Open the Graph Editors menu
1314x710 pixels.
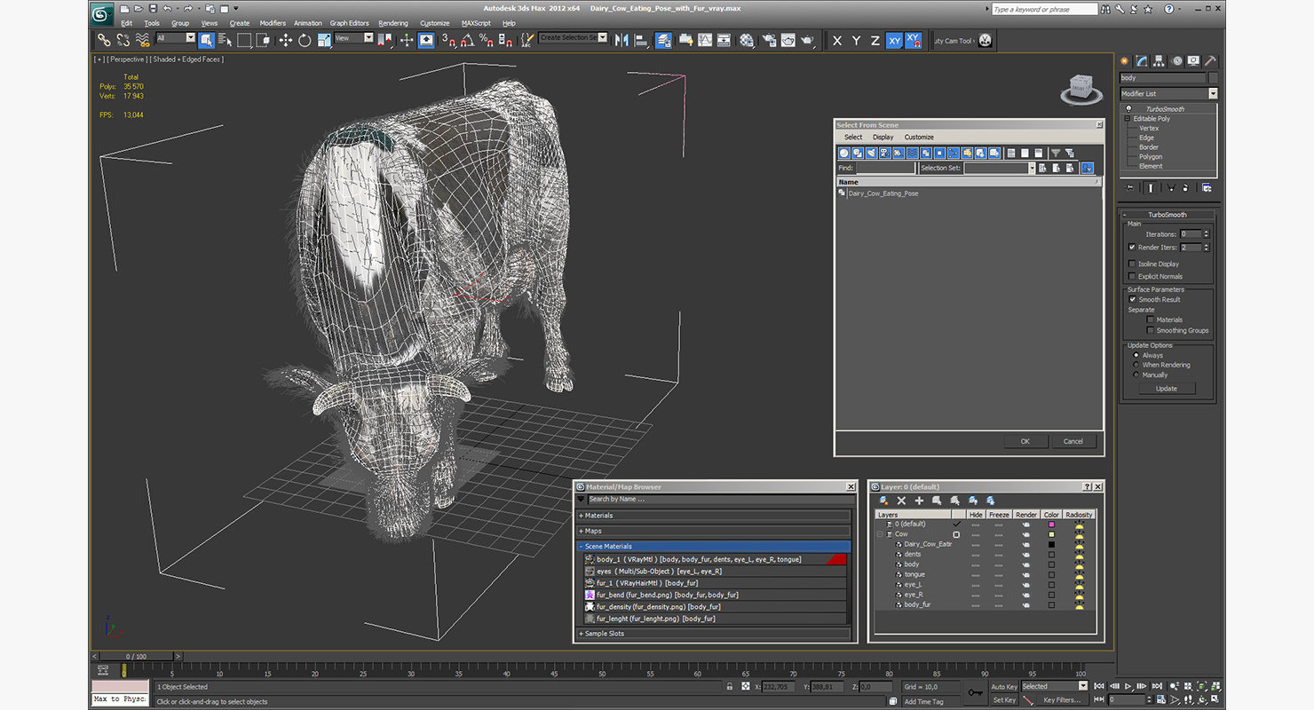349,23
